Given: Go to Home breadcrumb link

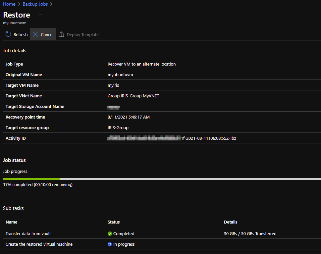Looking at the screenshot, I should 9,4.
